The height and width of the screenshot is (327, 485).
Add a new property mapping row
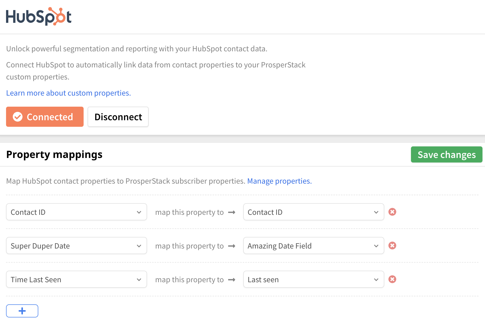pyautogui.click(x=22, y=311)
